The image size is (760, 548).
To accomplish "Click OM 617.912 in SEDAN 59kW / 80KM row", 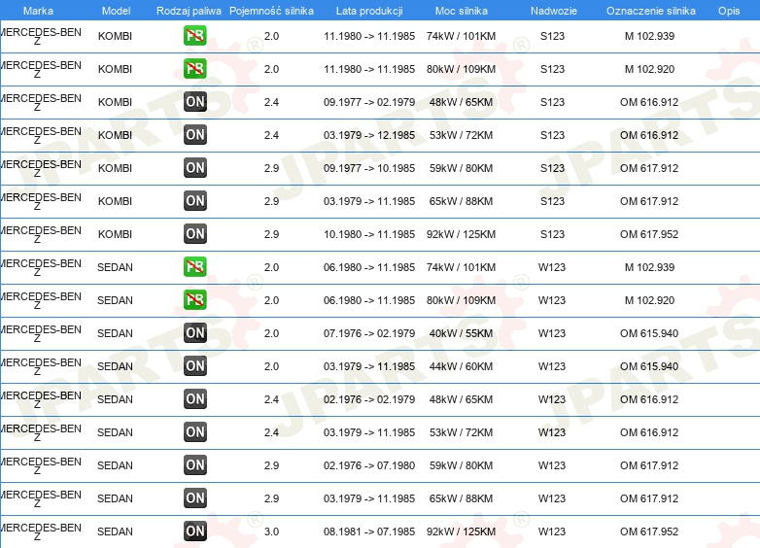I will 649,465.
